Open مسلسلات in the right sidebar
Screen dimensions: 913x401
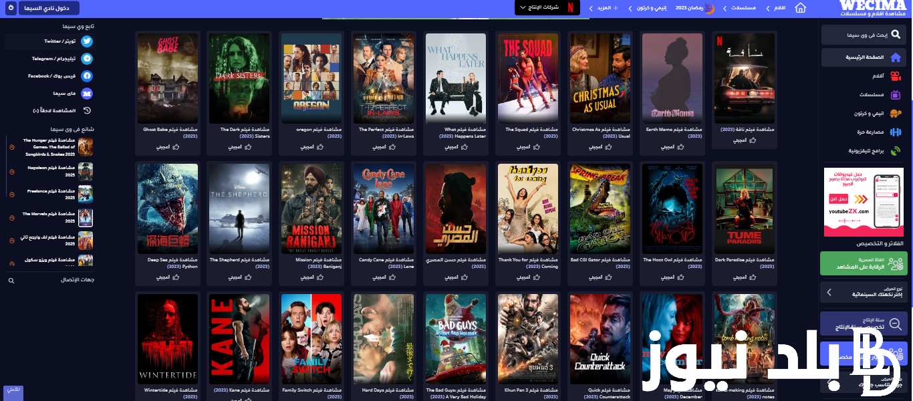click(x=872, y=95)
